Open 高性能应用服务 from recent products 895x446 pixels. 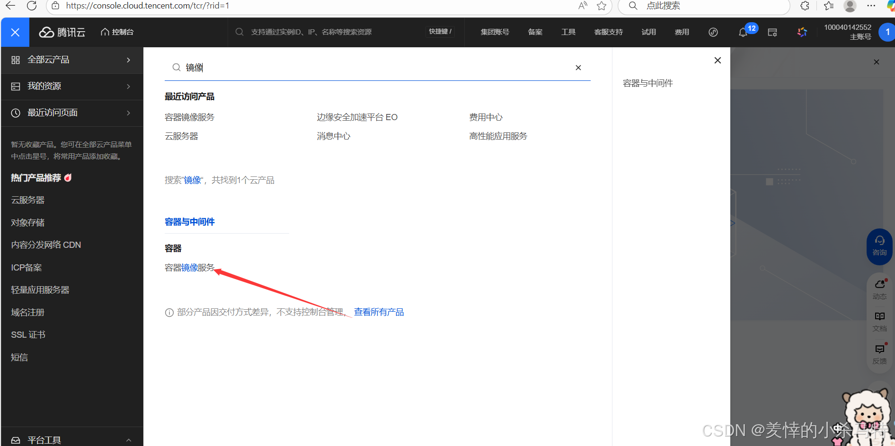point(498,136)
